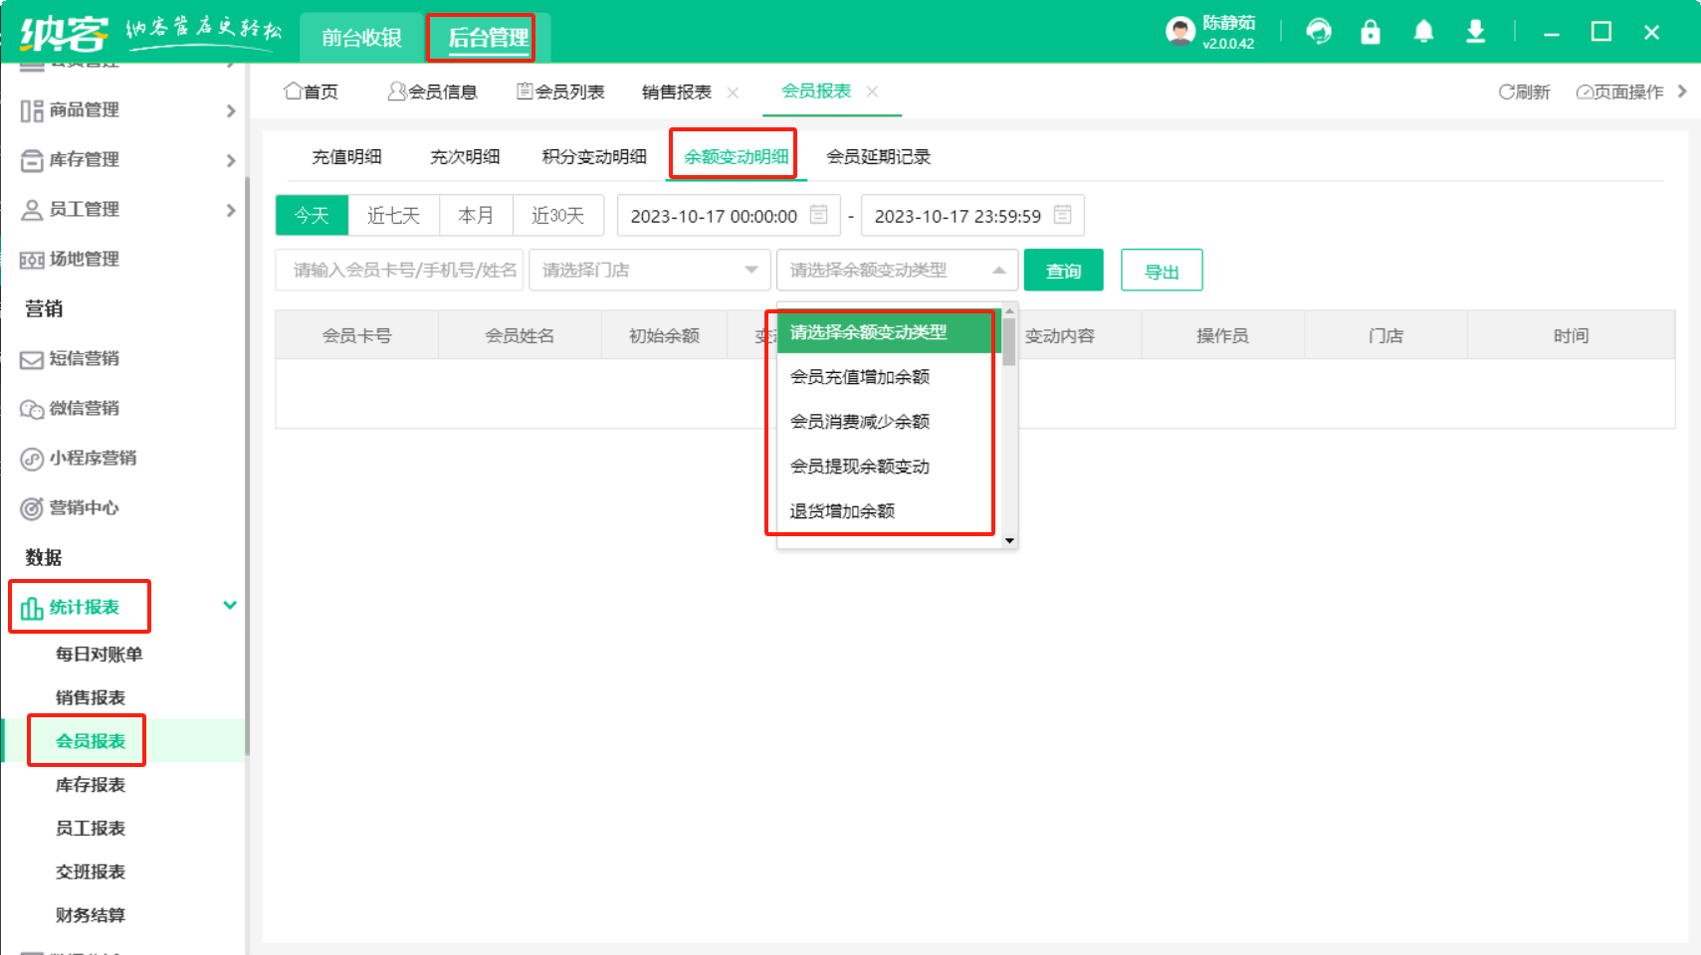This screenshot has height=955, width=1701.
Task: Open the notifications bell icon
Action: tap(1423, 32)
